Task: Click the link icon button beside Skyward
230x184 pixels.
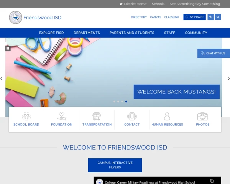Action: pos(210,17)
